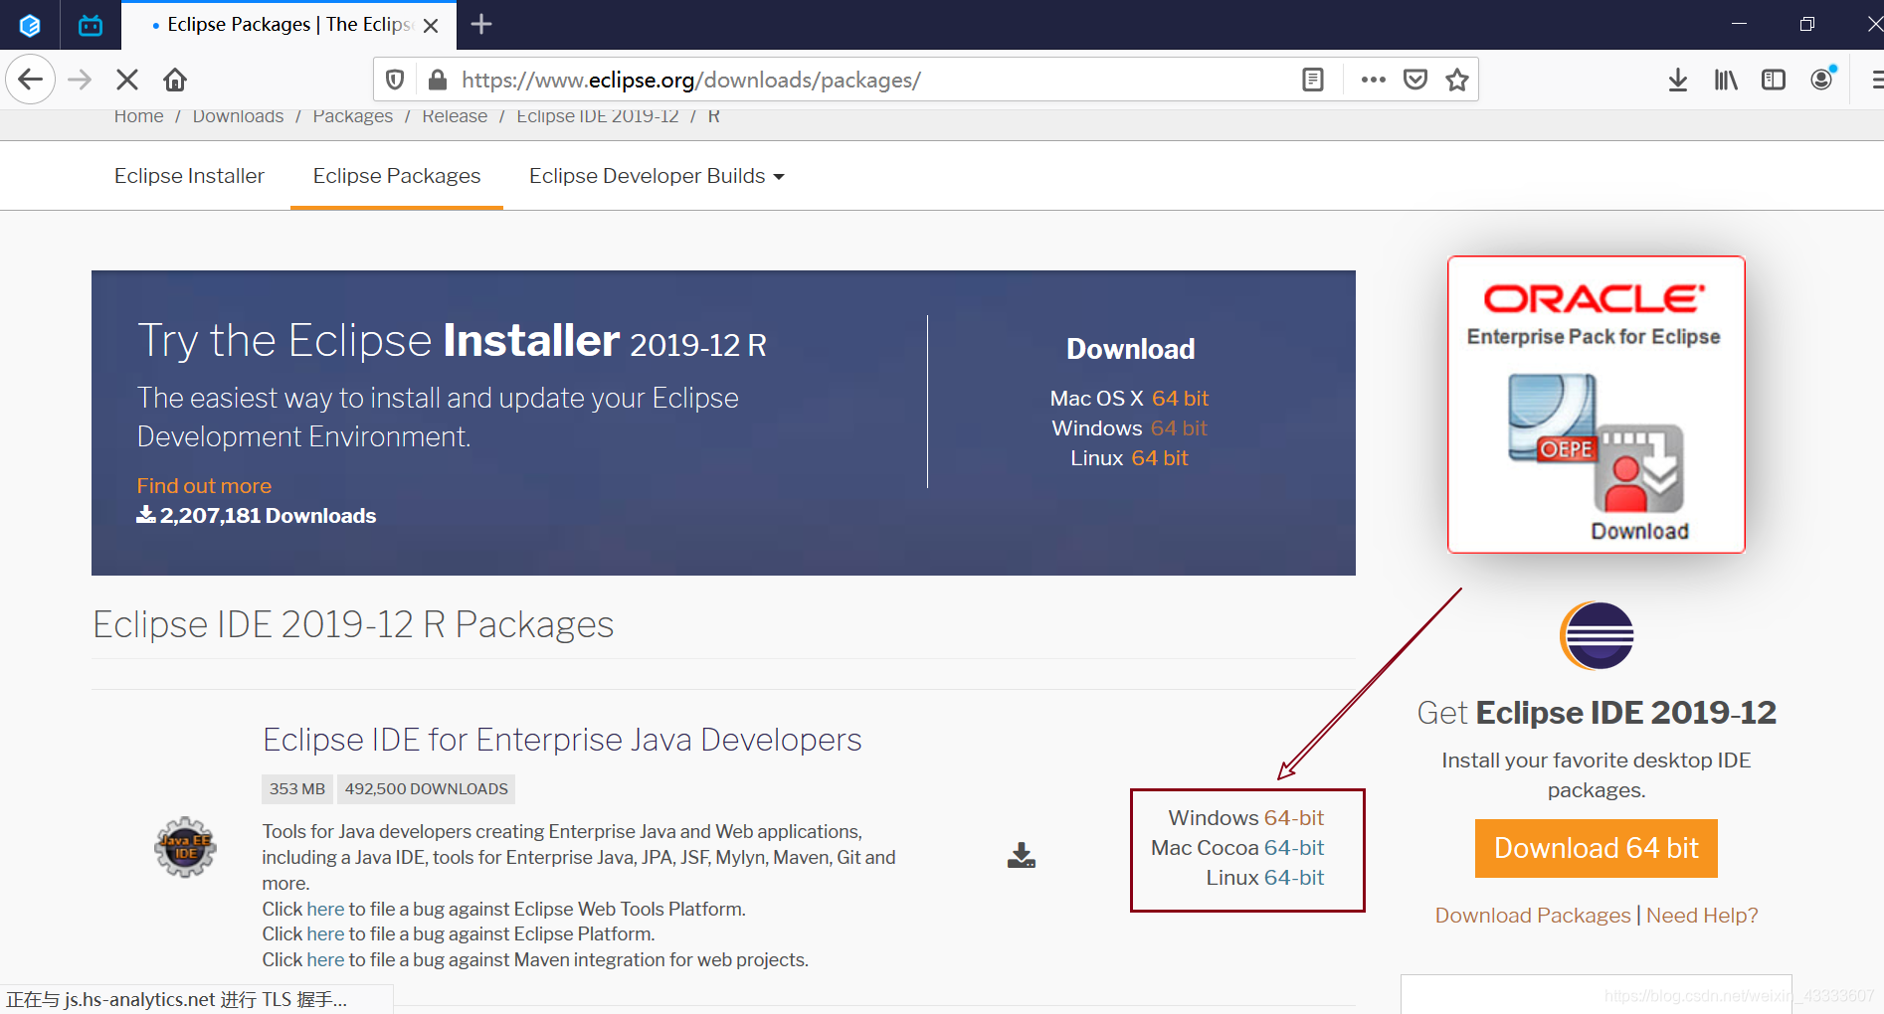Click Downloads breadcrumb link
The image size is (1884, 1014).
[x=238, y=116]
